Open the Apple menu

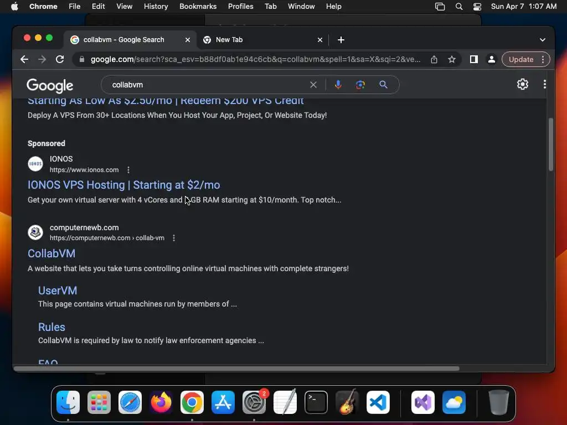[x=14, y=7]
